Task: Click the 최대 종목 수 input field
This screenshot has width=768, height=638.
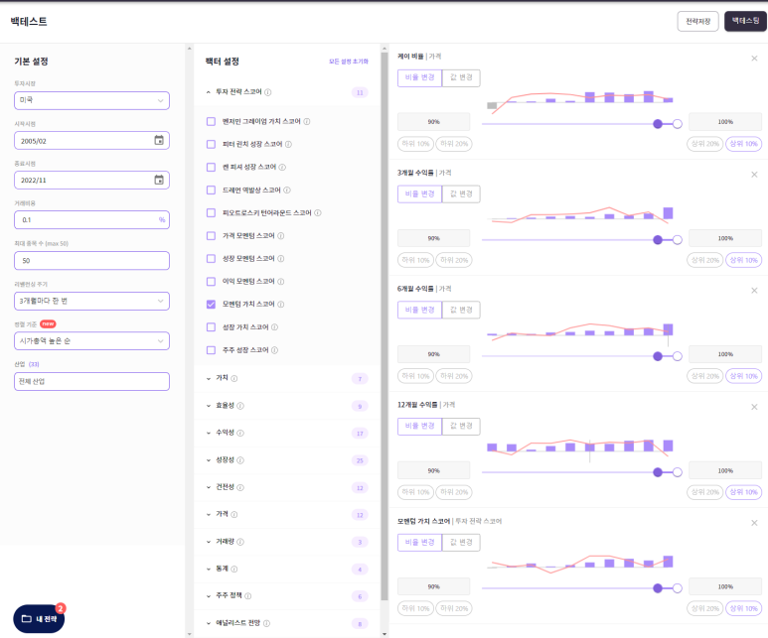Action: [x=92, y=260]
